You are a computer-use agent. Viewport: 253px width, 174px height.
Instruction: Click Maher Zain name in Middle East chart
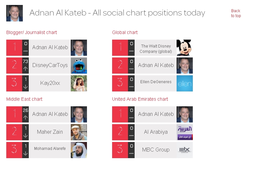coord(50,132)
